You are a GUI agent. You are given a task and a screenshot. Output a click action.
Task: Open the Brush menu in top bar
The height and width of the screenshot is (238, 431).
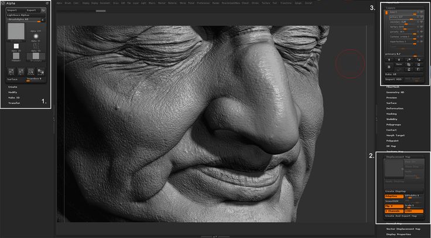pos(67,3)
